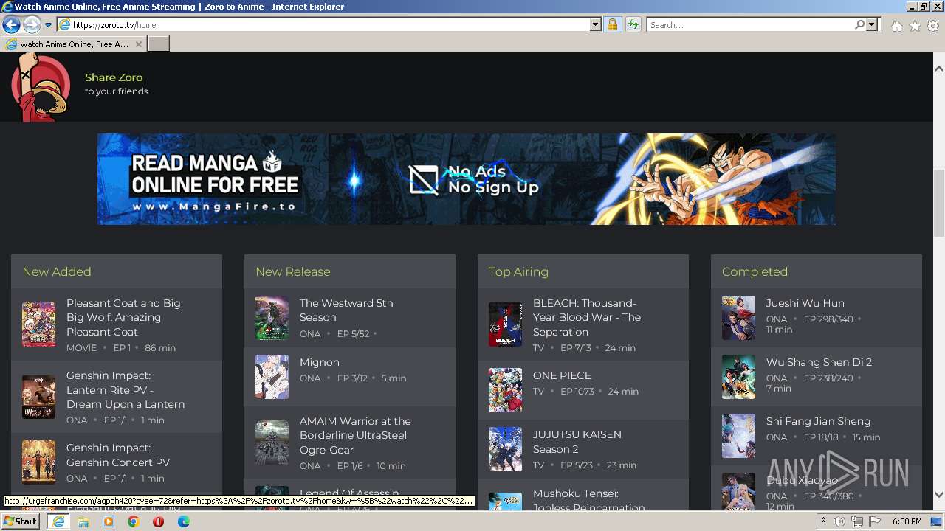Open a new blank tab
The image size is (945, 531).
(x=159, y=44)
